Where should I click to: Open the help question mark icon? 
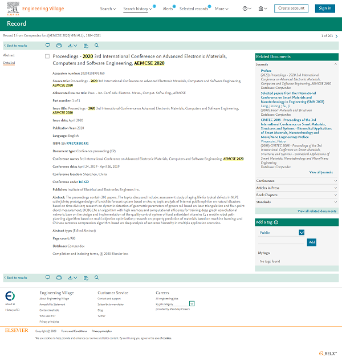click(x=246, y=9)
